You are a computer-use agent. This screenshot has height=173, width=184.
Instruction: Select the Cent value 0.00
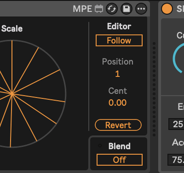point(118,103)
